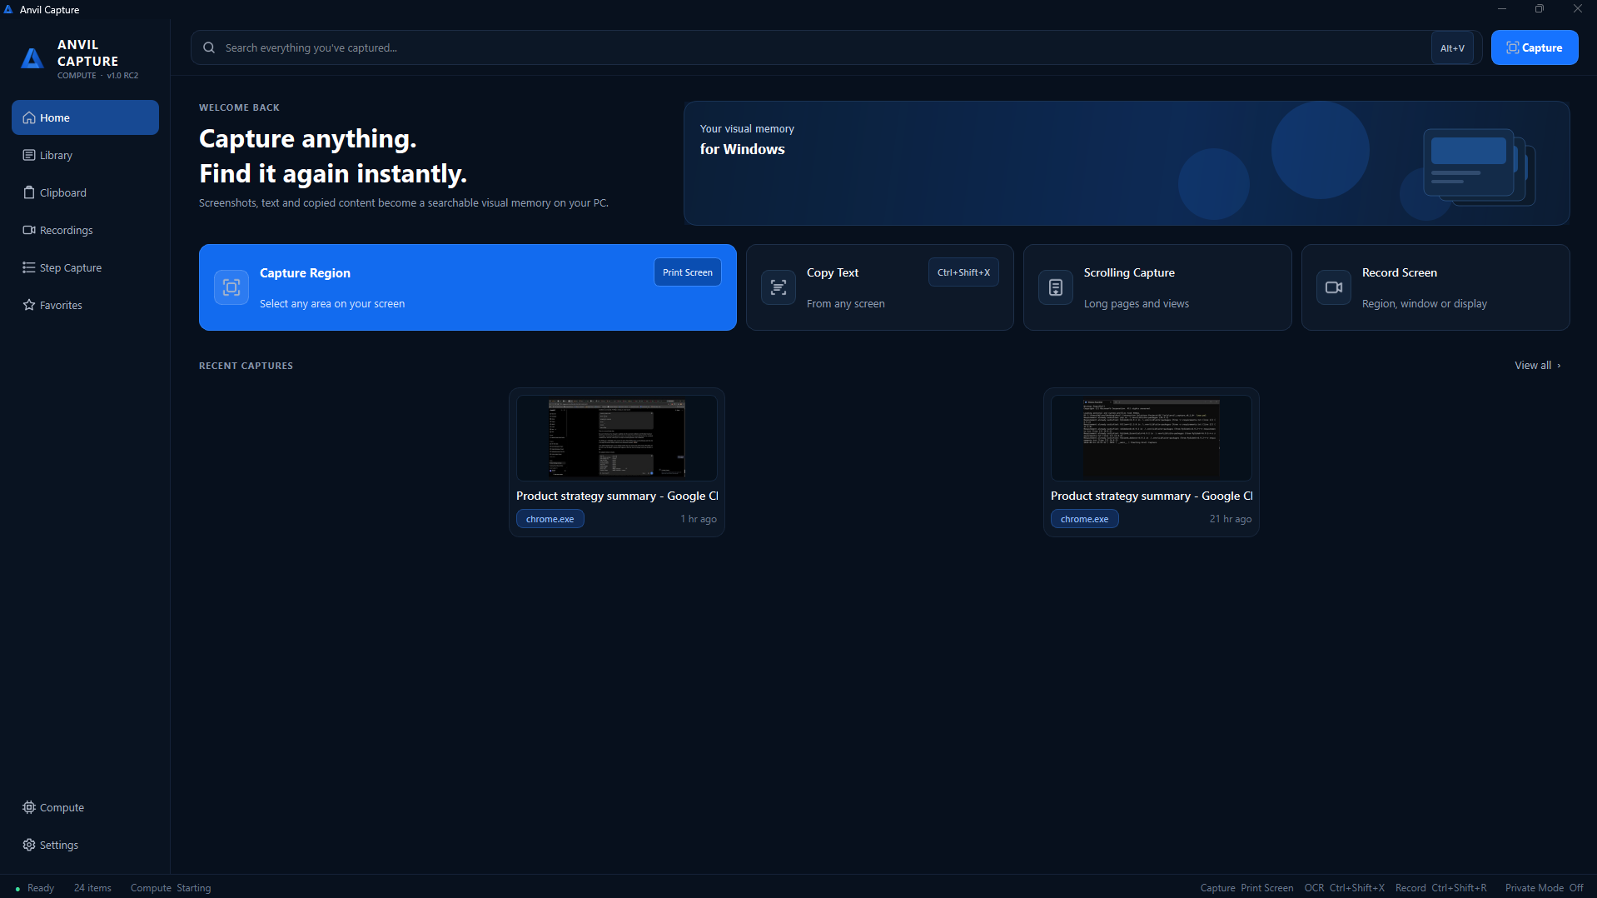Click title of the 1 hr ago capture
The image size is (1597, 898).
point(617,496)
